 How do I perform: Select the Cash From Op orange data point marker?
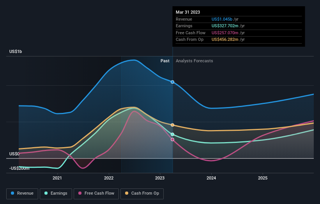[x=172, y=125]
